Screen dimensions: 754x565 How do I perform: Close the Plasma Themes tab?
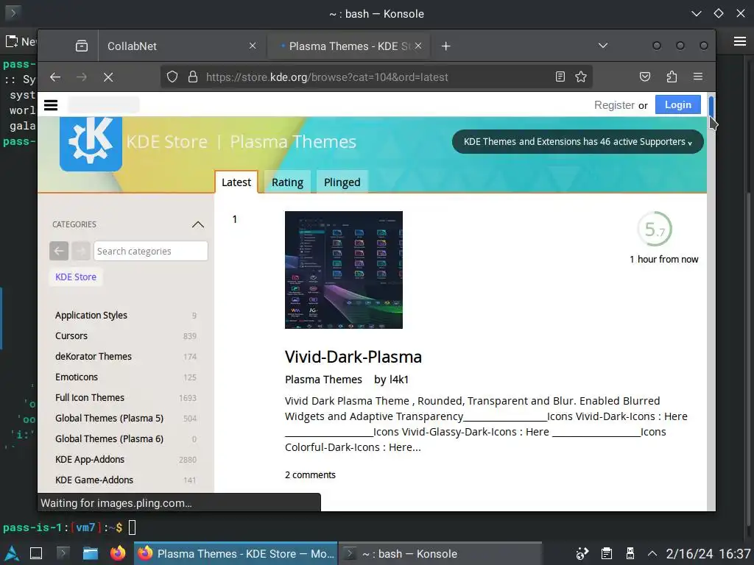point(418,46)
